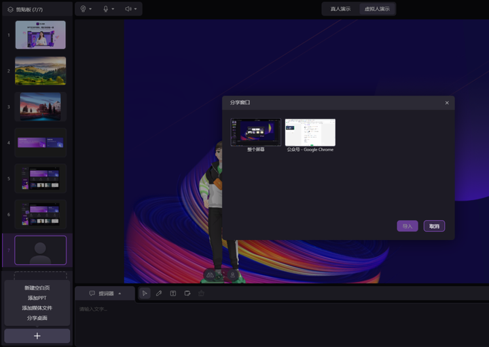Screen dimensions: 489x347
Task: Click the webcam camera icon
Action: (x=83, y=9)
